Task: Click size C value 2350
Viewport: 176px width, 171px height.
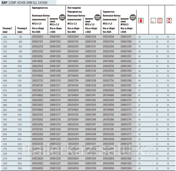Action: point(5,169)
